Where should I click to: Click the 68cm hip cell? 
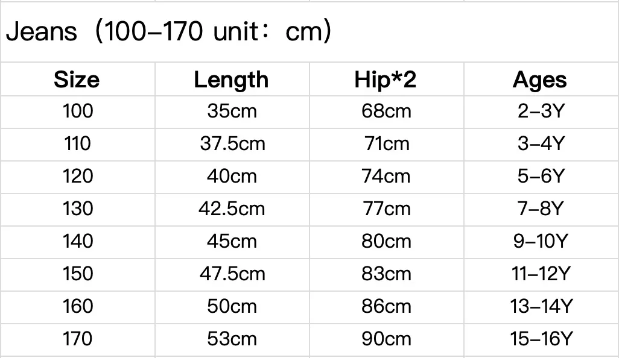pos(386,111)
